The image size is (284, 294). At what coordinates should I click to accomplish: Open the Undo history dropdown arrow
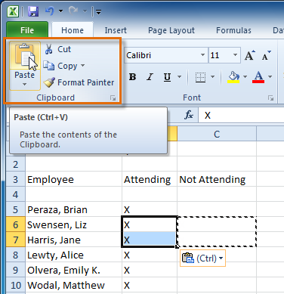coord(60,11)
